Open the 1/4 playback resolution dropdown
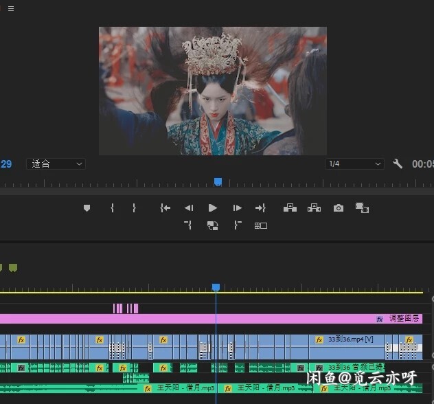Screen dimensions: 434x404 click(x=354, y=164)
